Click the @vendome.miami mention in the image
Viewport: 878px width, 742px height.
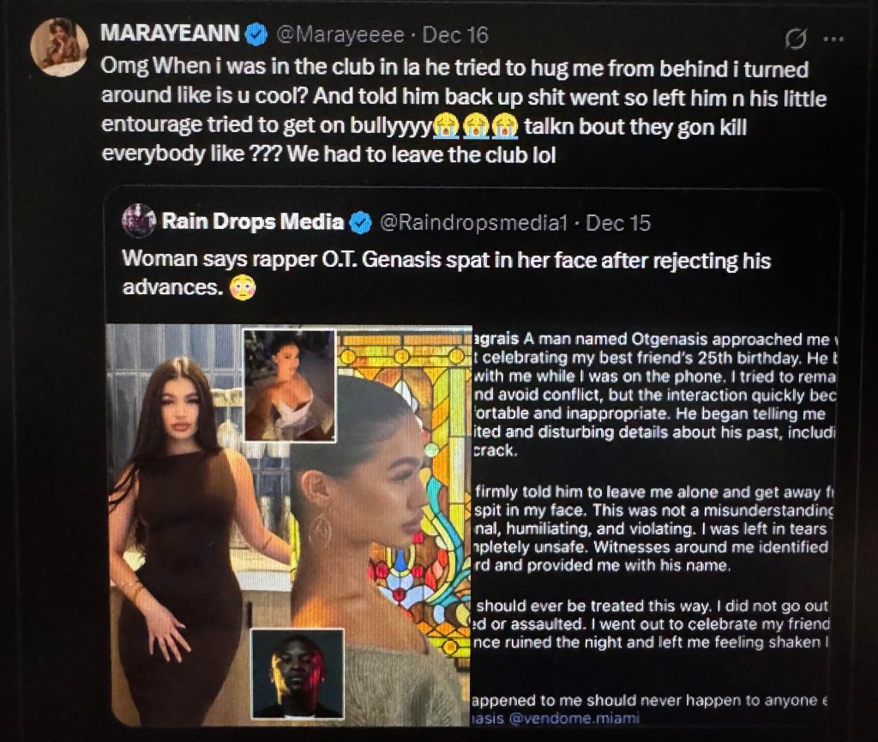click(x=574, y=718)
